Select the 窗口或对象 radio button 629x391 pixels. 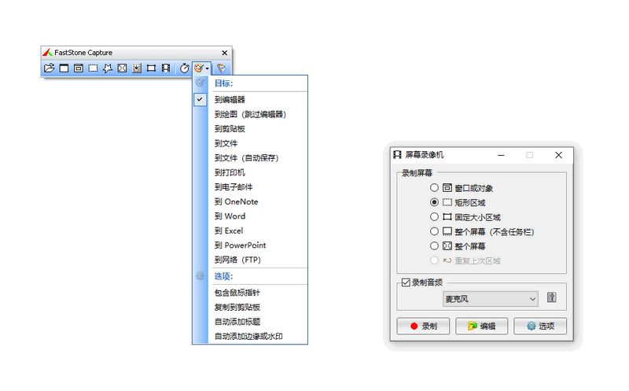click(x=435, y=188)
